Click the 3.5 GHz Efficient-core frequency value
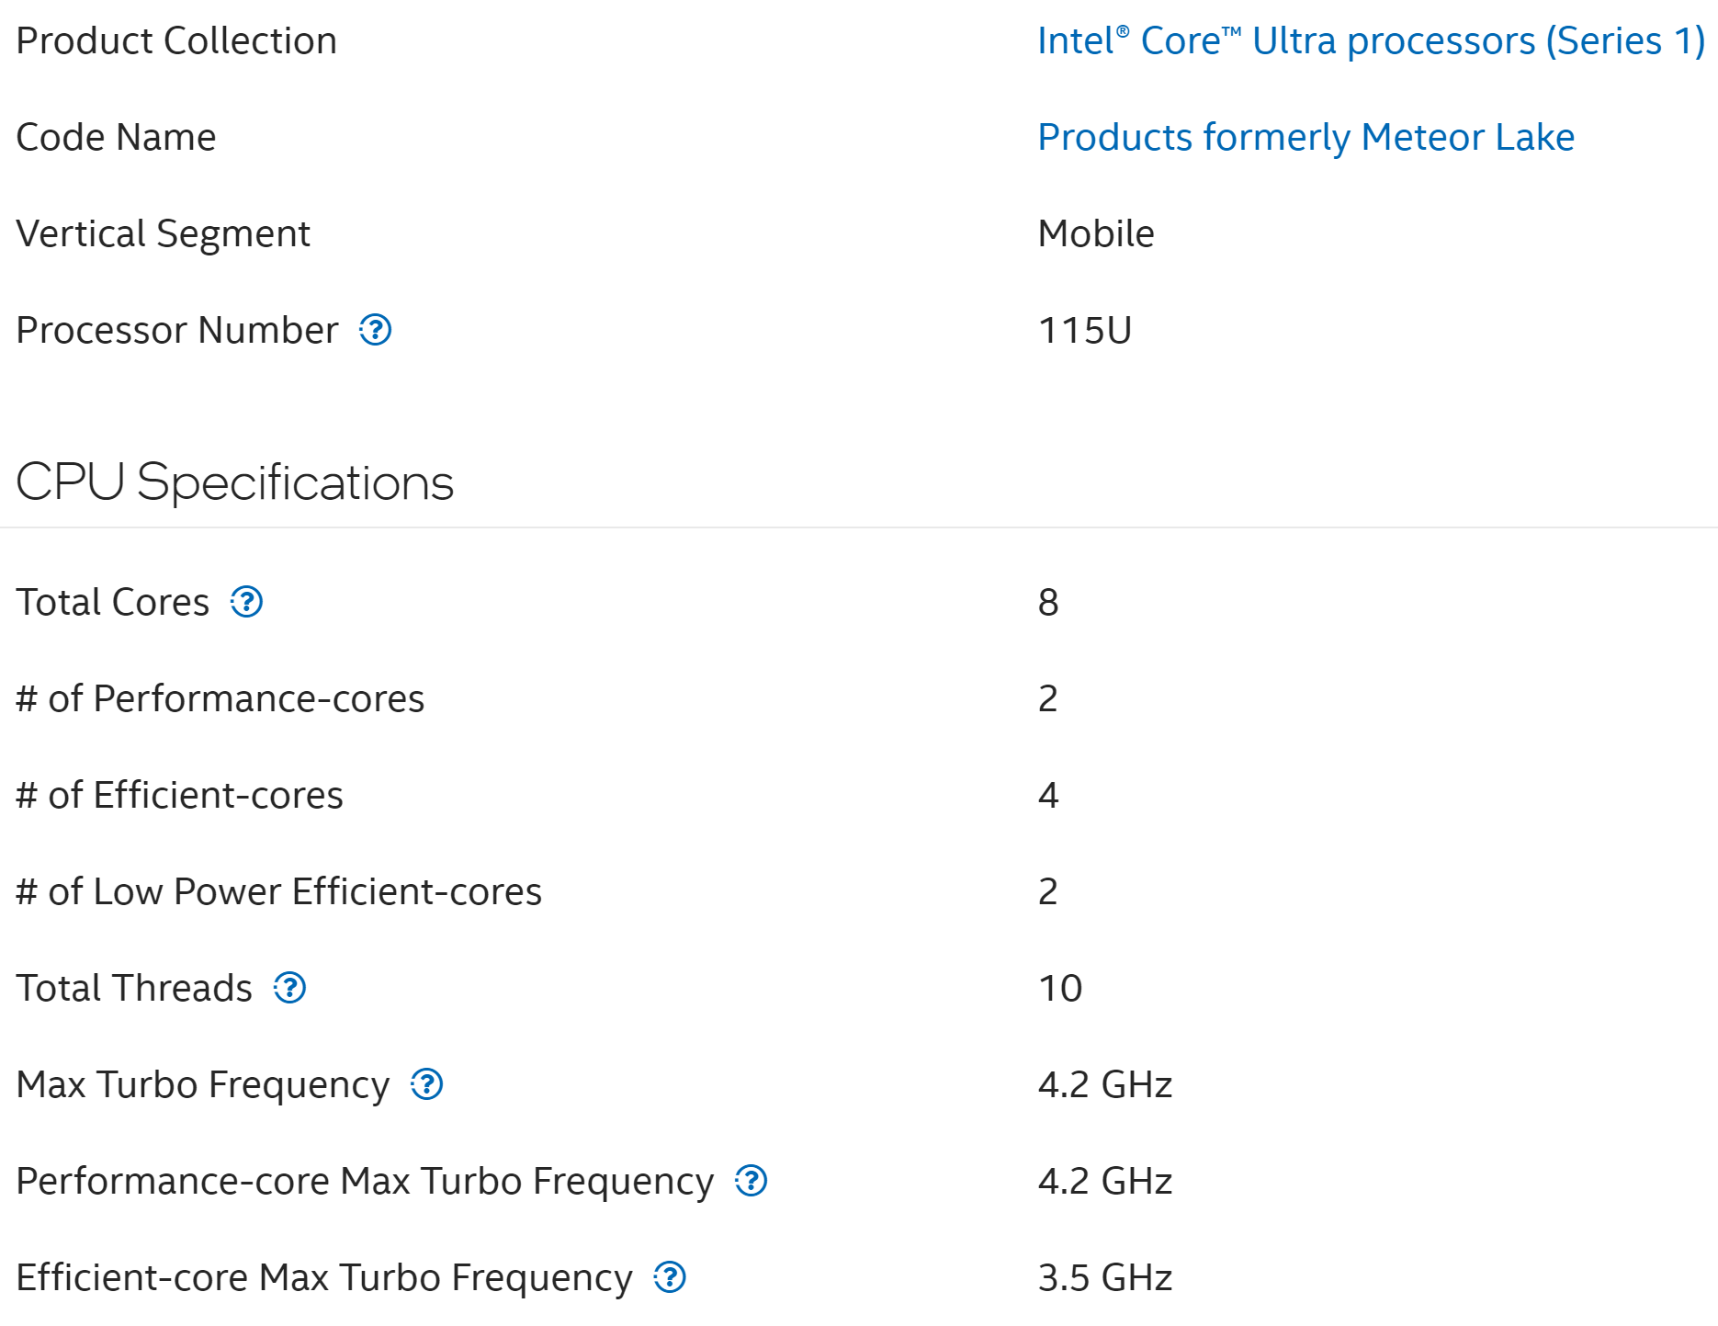The image size is (1718, 1326). click(1105, 1278)
